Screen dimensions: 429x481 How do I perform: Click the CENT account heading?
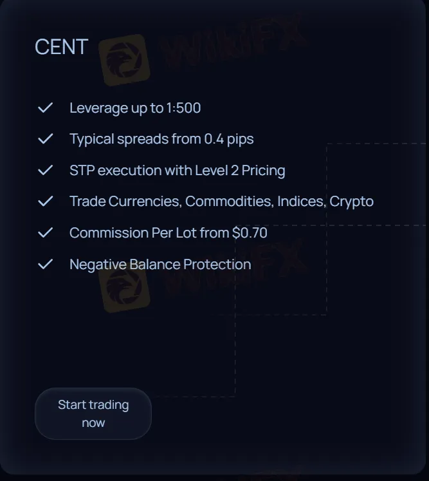click(x=61, y=47)
